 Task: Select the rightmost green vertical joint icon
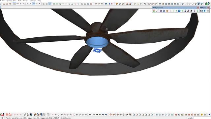(x=197, y=11)
